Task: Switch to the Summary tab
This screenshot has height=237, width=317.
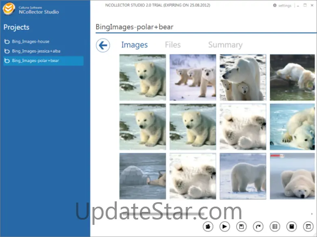Action: pyautogui.click(x=225, y=45)
